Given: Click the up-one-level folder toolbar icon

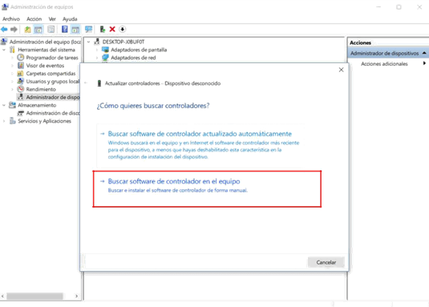Looking at the screenshot, I should click(27, 29).
